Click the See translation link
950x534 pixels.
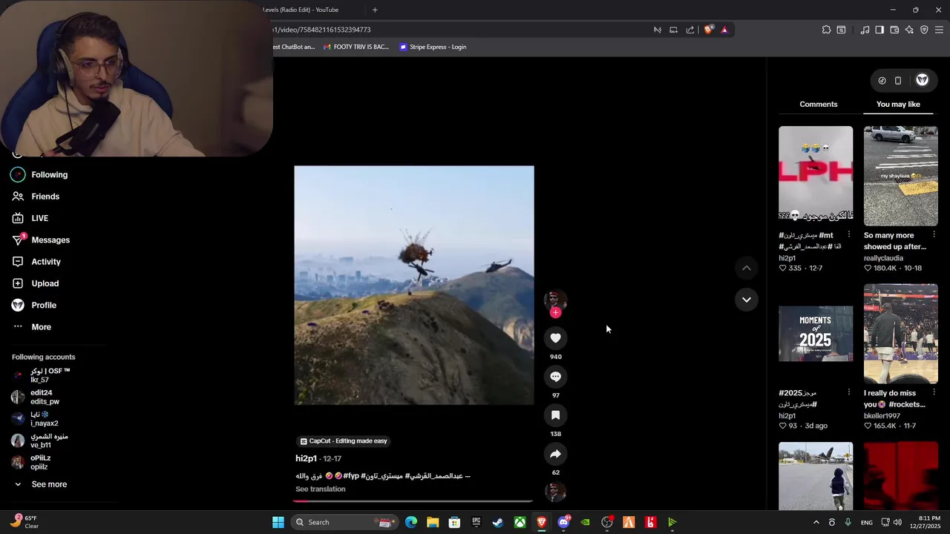click(x=321, y=489)
